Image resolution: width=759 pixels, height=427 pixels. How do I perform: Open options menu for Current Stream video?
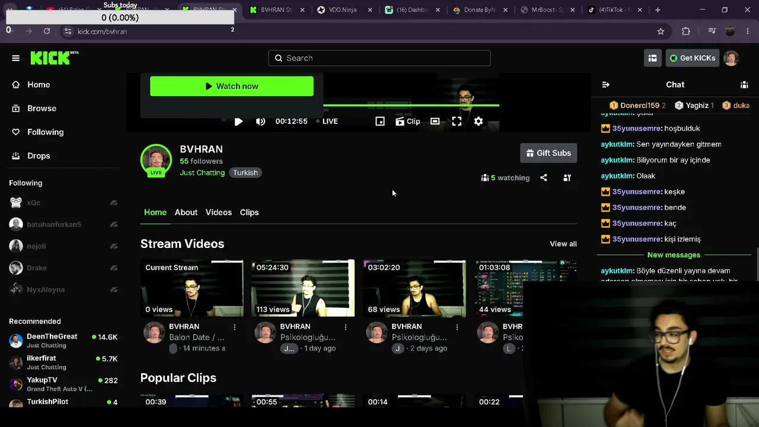pyautogui.click(x=235, y=327)
